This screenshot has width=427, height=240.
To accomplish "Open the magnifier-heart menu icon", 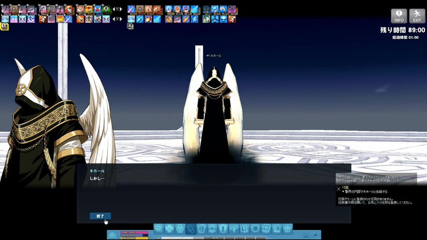I will tap(158, 228).
